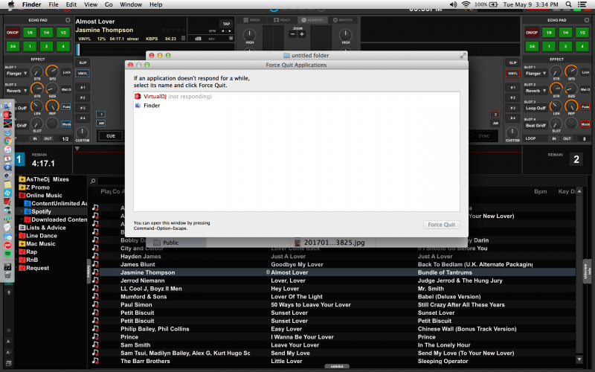
Task: Click track info lines icon beside 04:23
Action: coord(183,39)
